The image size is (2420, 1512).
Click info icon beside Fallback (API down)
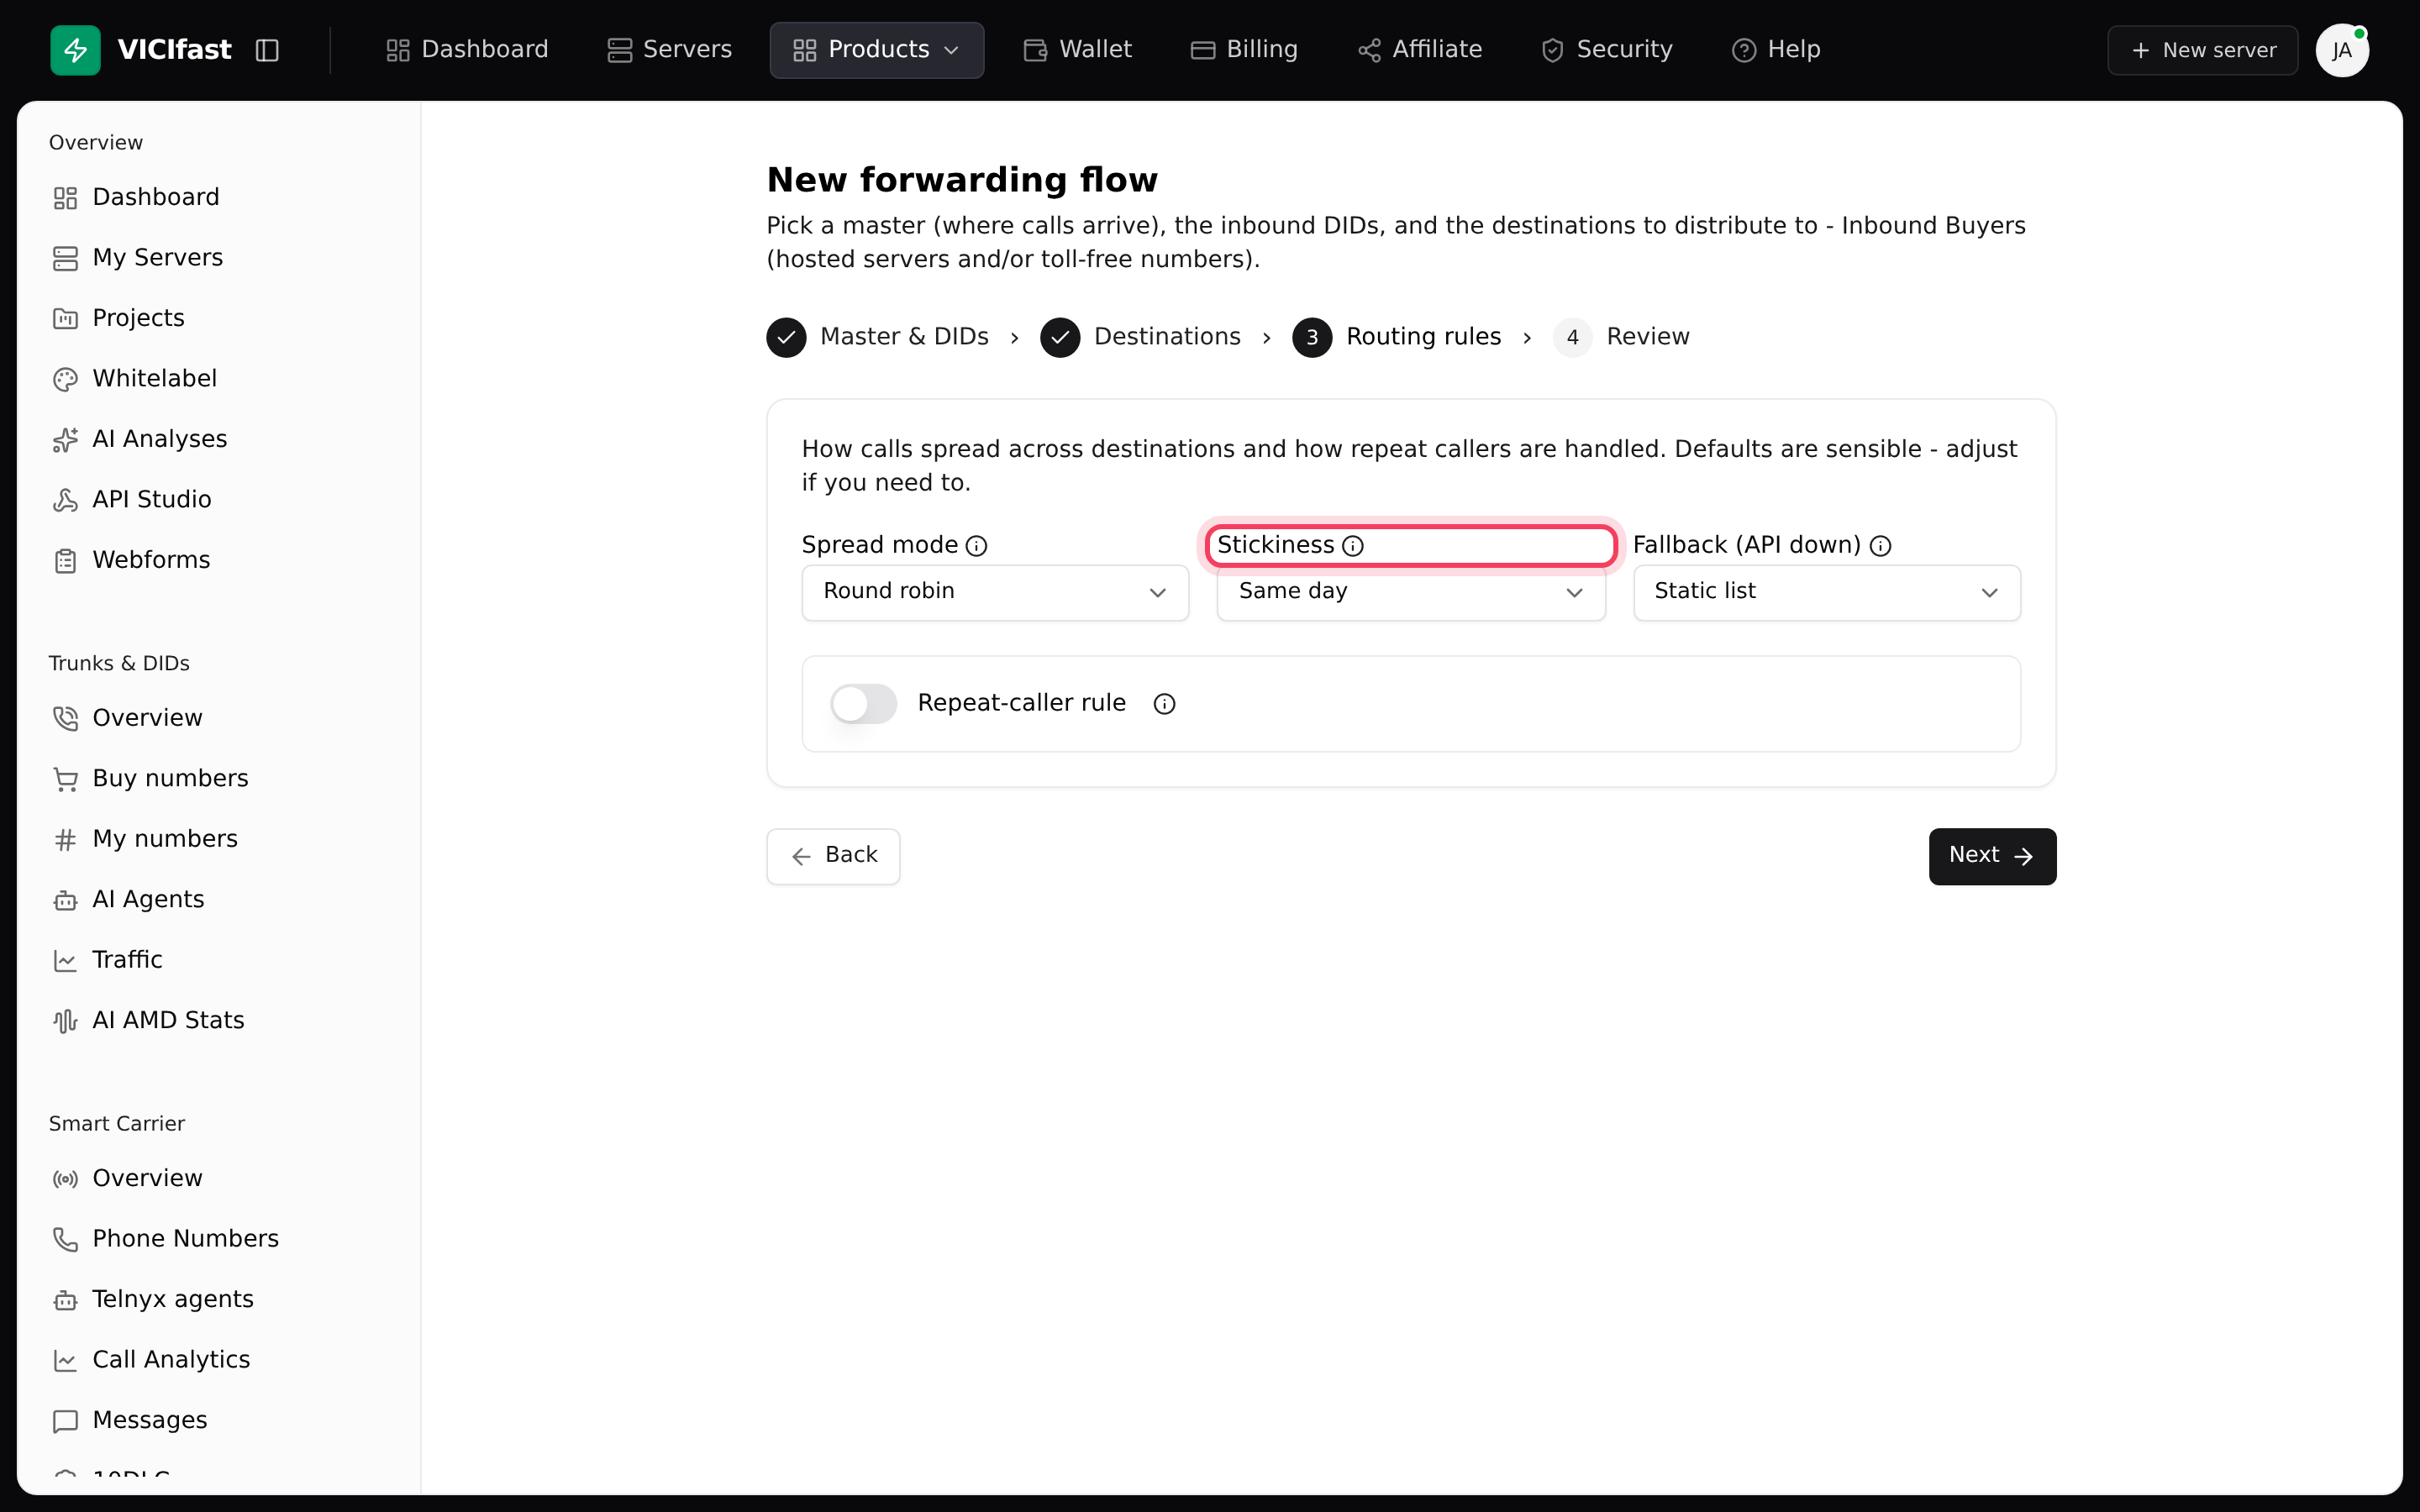(1880, 546)
